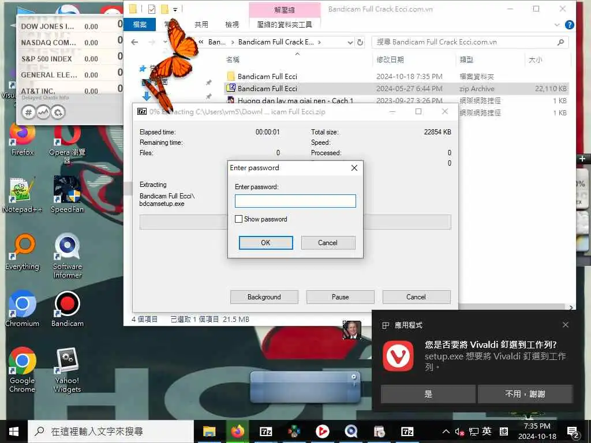Open Google Chrome desktop shortcut
This screenshot has height=443, width=591.
23,370
